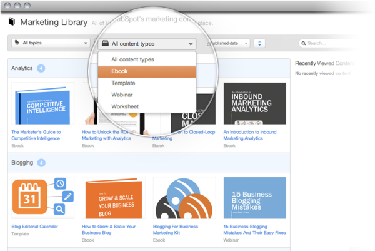
Task: Click the Inbound Marketing Analytics cover thumbnail
Action: (x=254, y=103)
